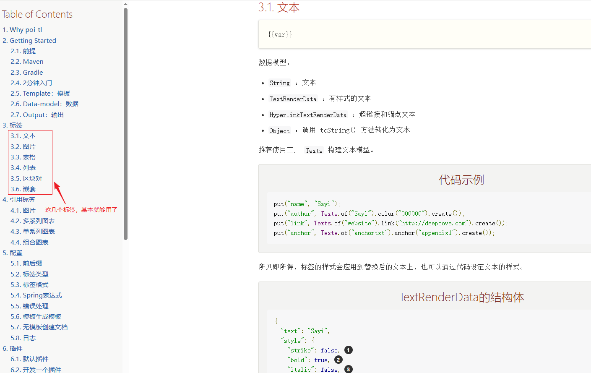Click callout badge 2 next to bold property
The width and height of the screenshot is (591, 373).
(x=338, y=360)
